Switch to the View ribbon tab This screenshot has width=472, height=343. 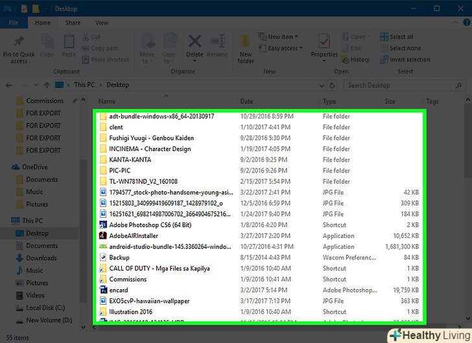pos(103,23)
